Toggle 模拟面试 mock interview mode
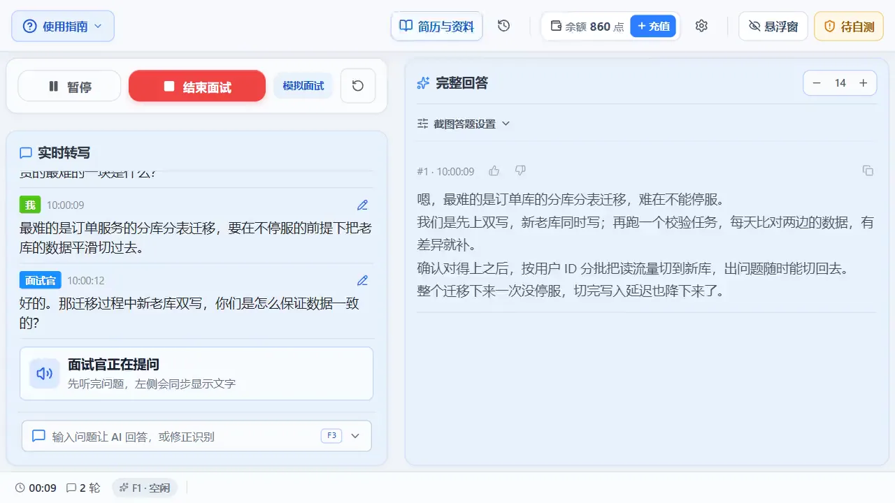Image resolution: width=895 pixels, height=503 pixels. pos(303,86)
